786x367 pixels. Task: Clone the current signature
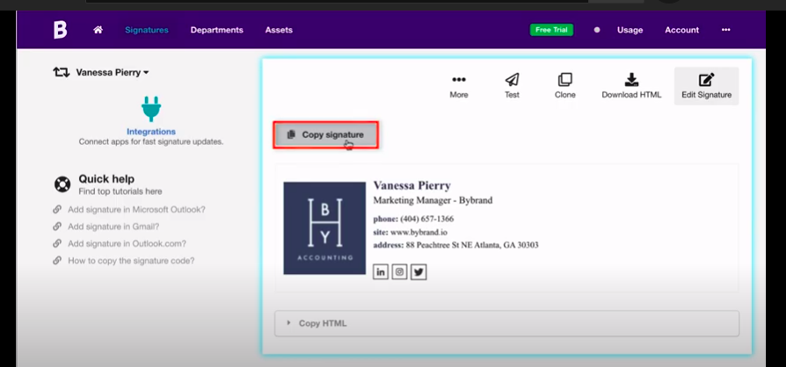coord(564,85)
